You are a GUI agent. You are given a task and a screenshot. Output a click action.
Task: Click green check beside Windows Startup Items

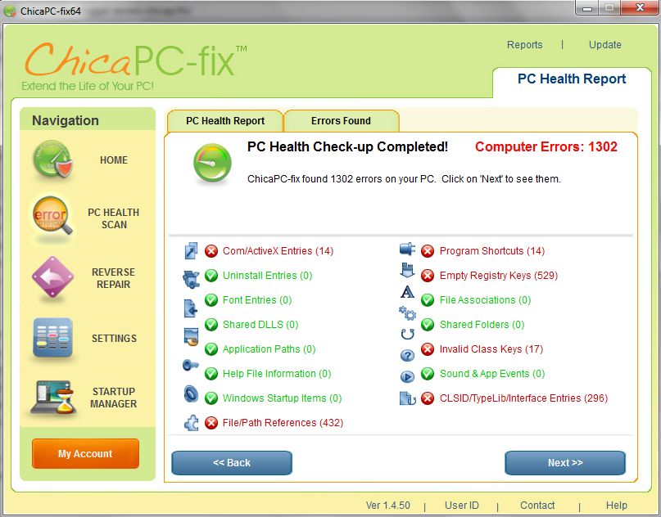211,398
